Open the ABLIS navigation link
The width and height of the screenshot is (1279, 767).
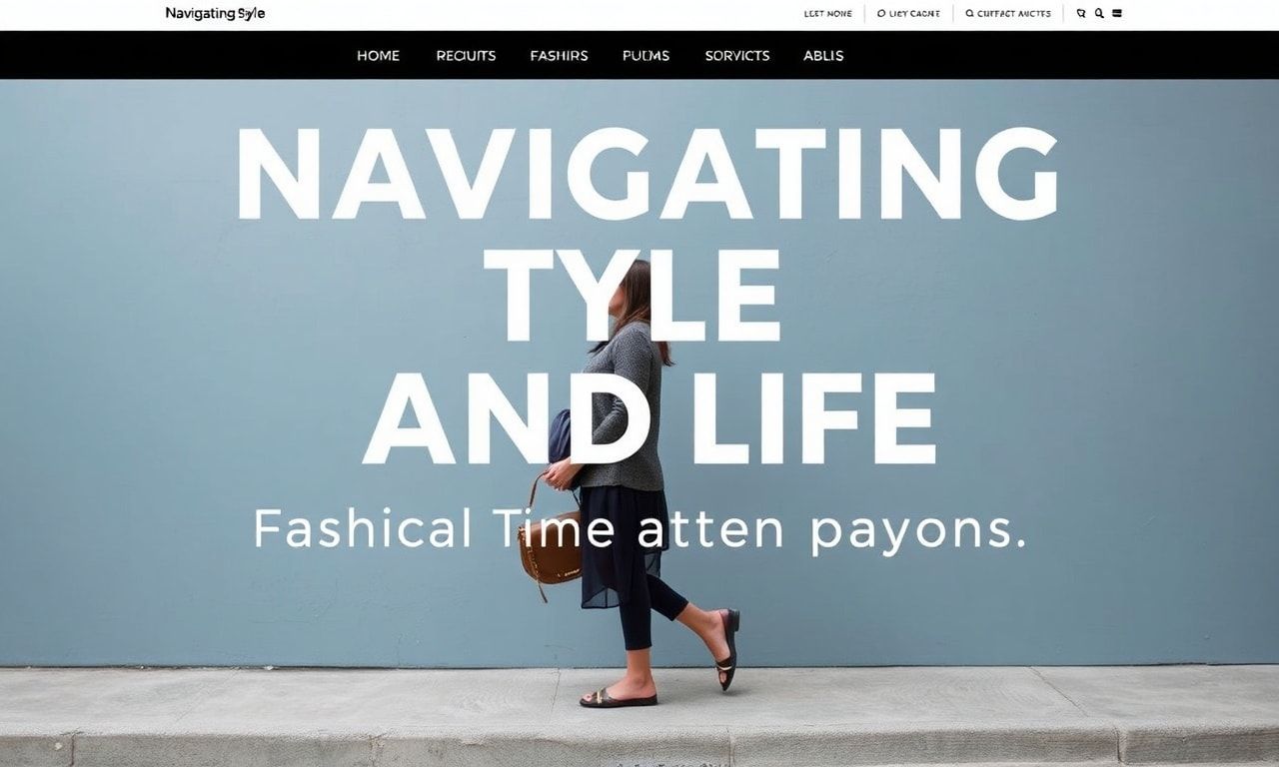point(823,56)
